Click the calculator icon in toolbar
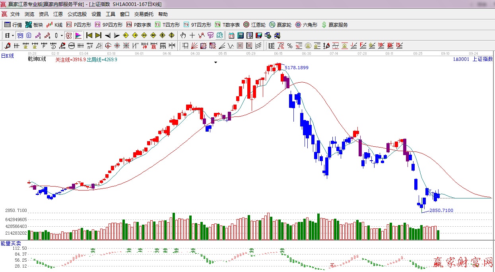The image size is (495, 272). [240, 35]
